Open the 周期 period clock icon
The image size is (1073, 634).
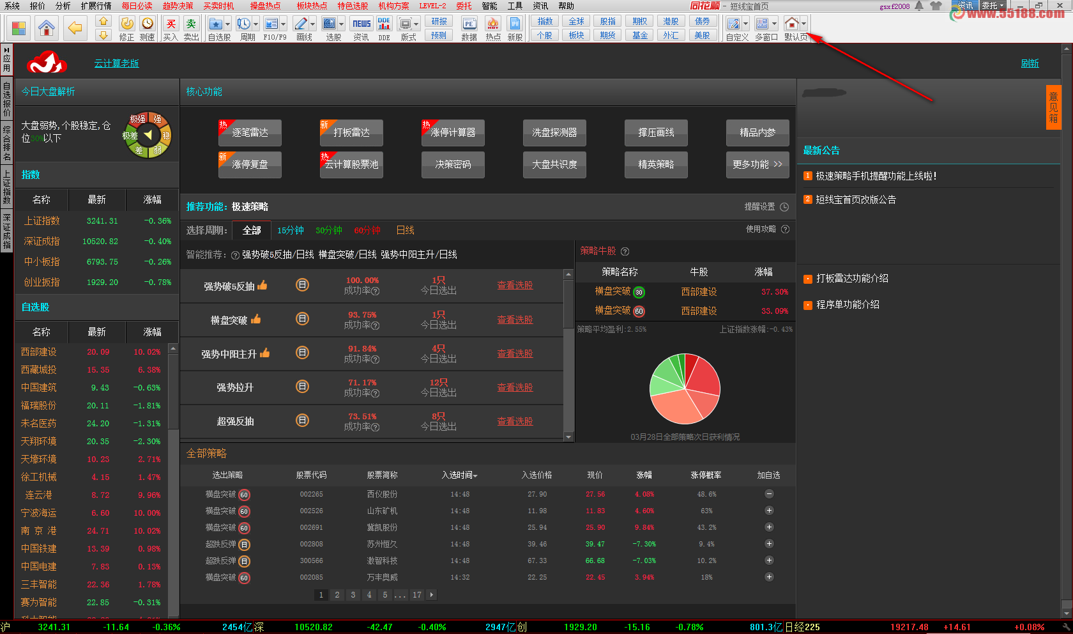click(x=243, y=24)
